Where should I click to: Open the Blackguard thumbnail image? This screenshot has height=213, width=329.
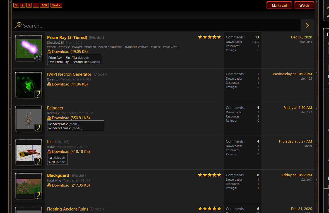point(29,186)
